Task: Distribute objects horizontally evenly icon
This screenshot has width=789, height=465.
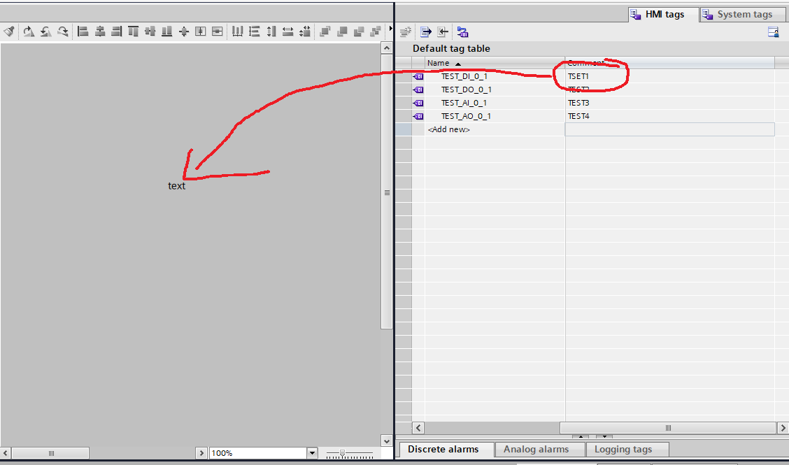Action: tap(237, 31)
